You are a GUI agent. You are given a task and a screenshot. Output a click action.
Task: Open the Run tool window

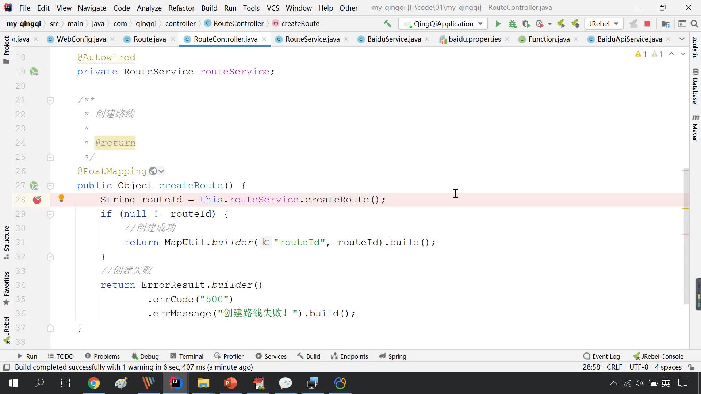coord(27,356)
